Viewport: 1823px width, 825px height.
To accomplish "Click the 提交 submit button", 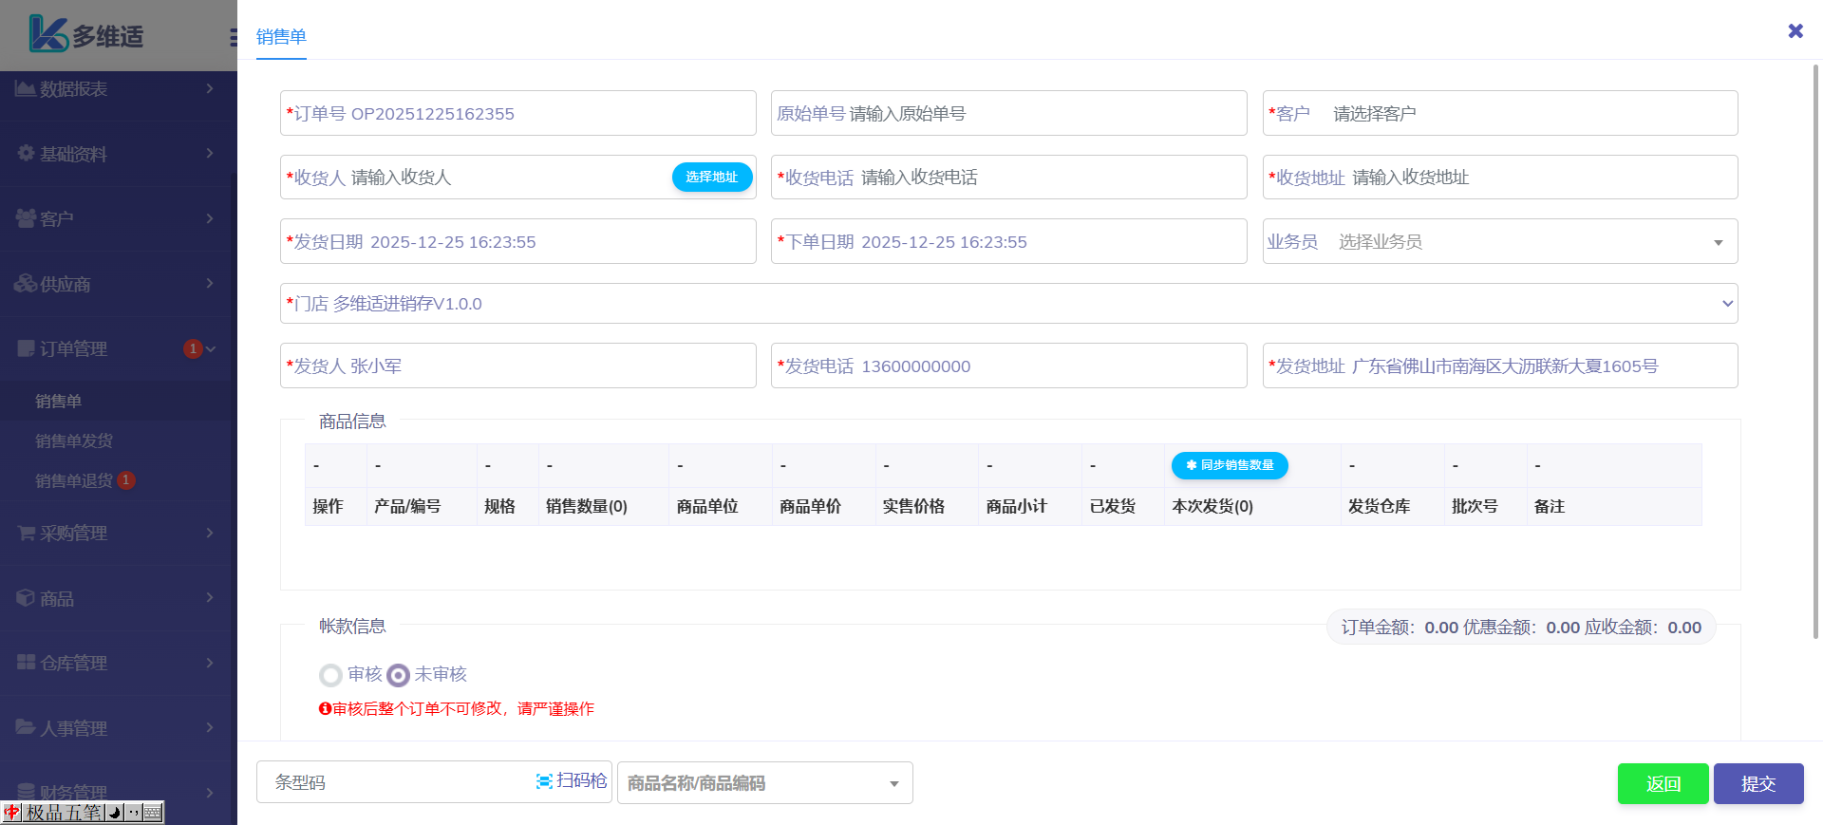I will [1757, 784].
